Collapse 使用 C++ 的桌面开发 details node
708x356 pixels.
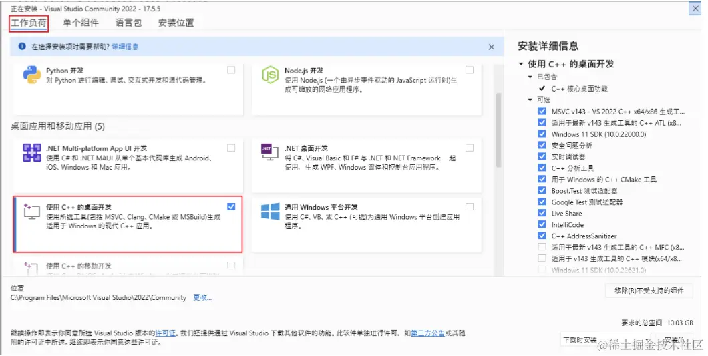click(521, 64)
